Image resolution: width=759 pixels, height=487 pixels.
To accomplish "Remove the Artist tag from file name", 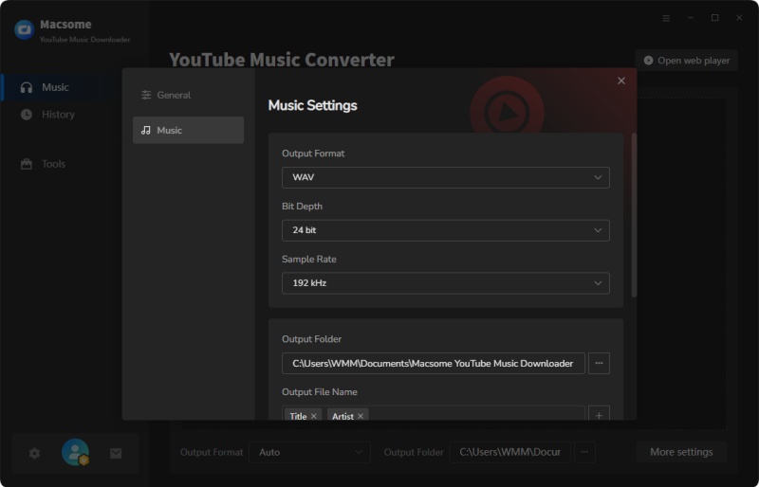I will [x=361, y=416].
